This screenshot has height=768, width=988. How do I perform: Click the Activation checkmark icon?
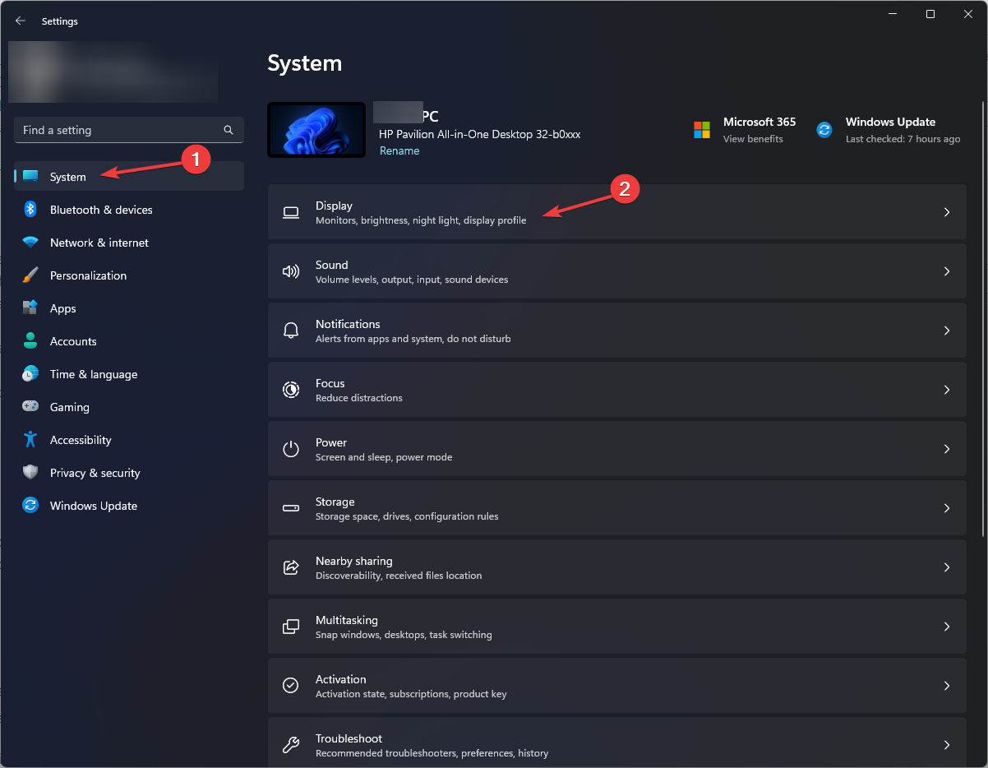click(291, 686)
